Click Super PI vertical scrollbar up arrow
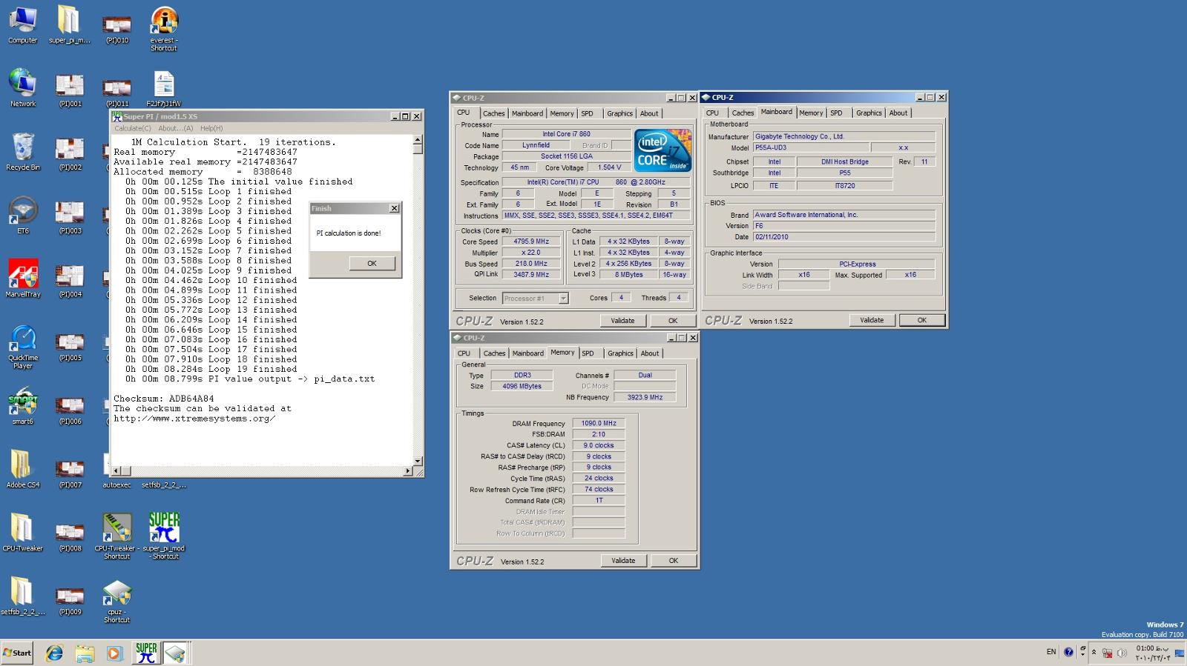The width and height of the screenshot is (1187, 666). point(418,139)
